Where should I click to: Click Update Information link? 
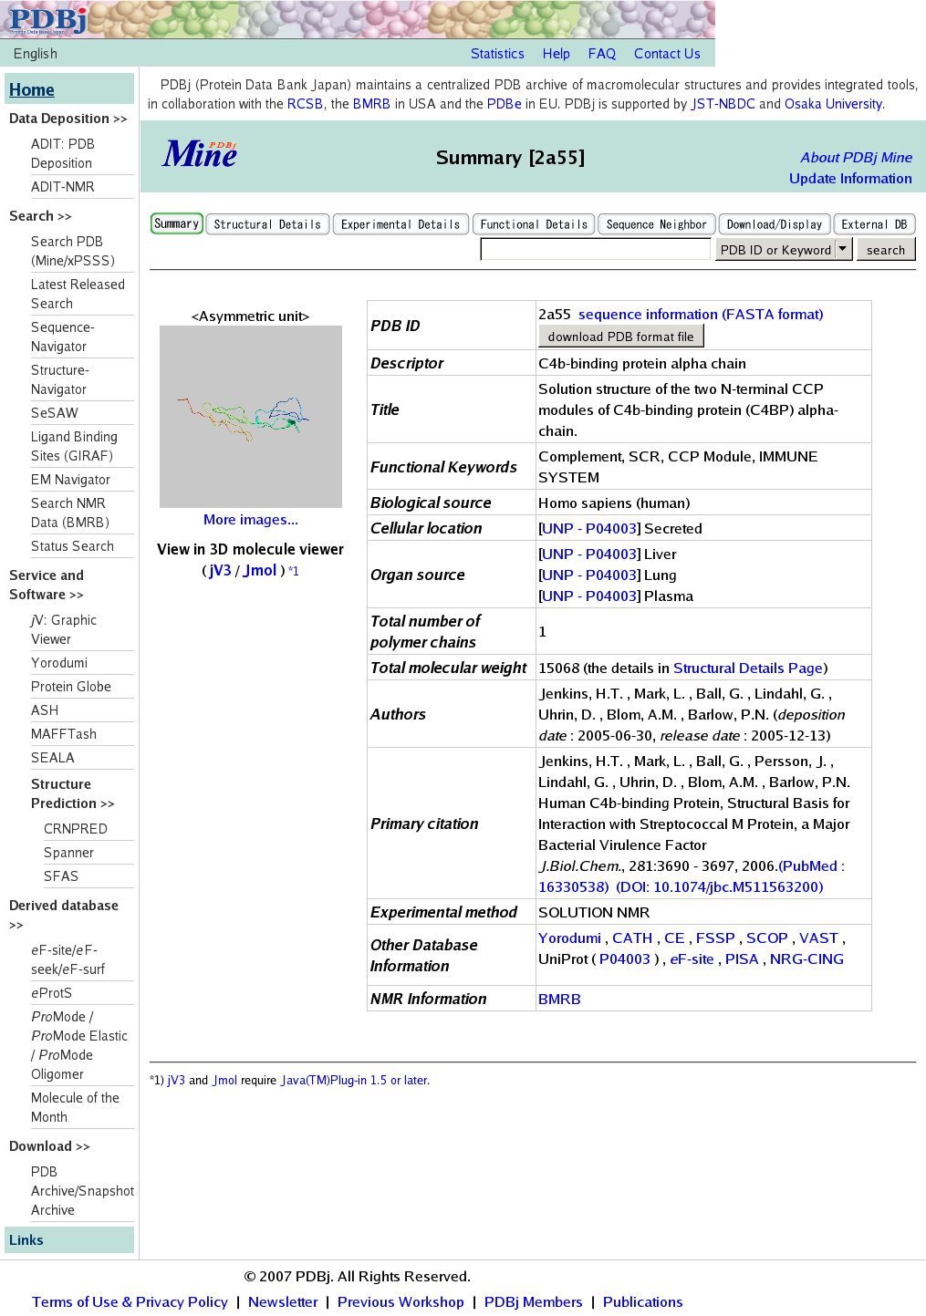(850, 179)
